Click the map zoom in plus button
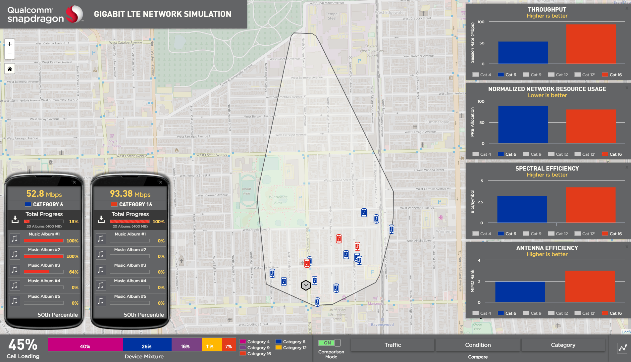 click(x=10, y=44)
